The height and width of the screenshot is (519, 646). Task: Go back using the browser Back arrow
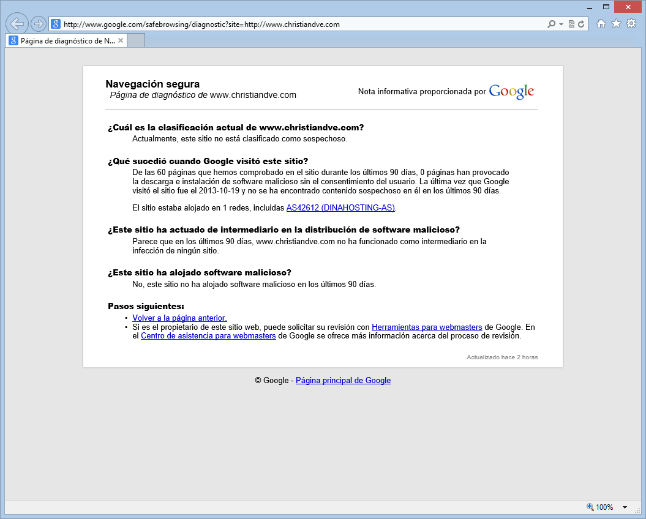17,24
